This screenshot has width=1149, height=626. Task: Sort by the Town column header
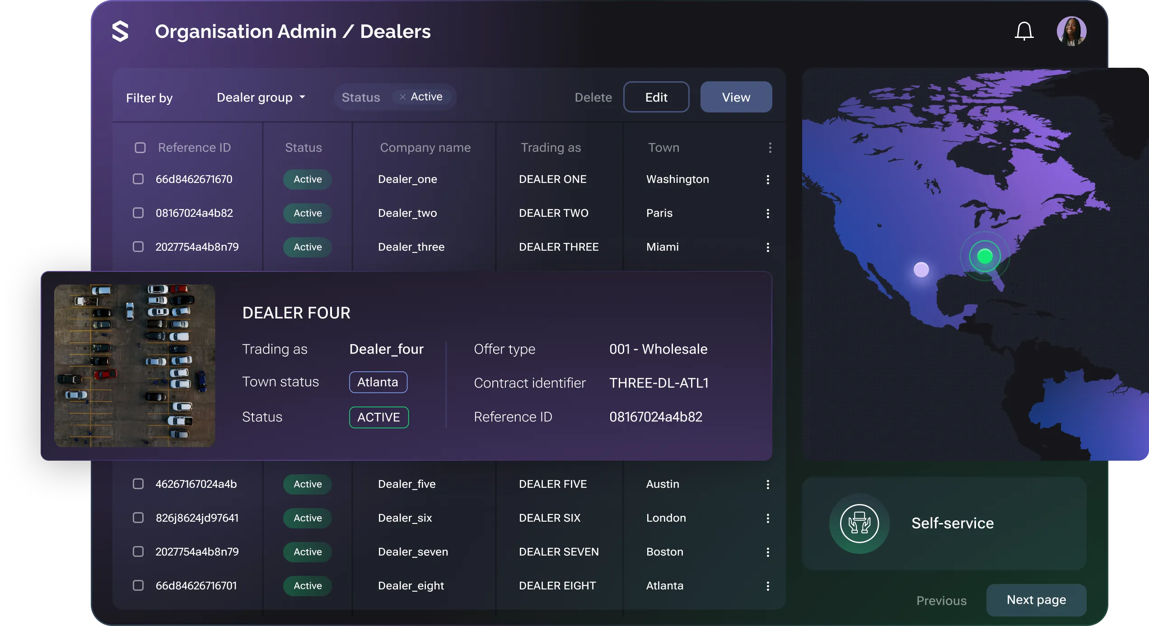[663, 148]
